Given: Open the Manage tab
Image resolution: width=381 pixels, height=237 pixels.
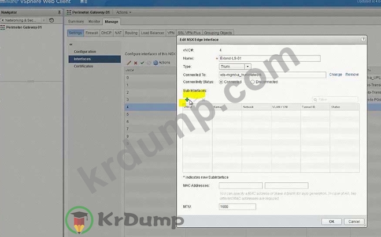Looking at the screenshot, I should tap(111, 21).
